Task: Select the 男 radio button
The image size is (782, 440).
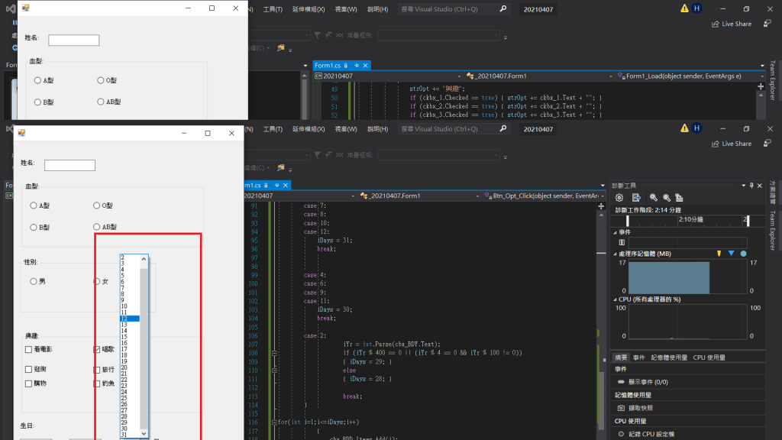Action: (x=34, y=281)
